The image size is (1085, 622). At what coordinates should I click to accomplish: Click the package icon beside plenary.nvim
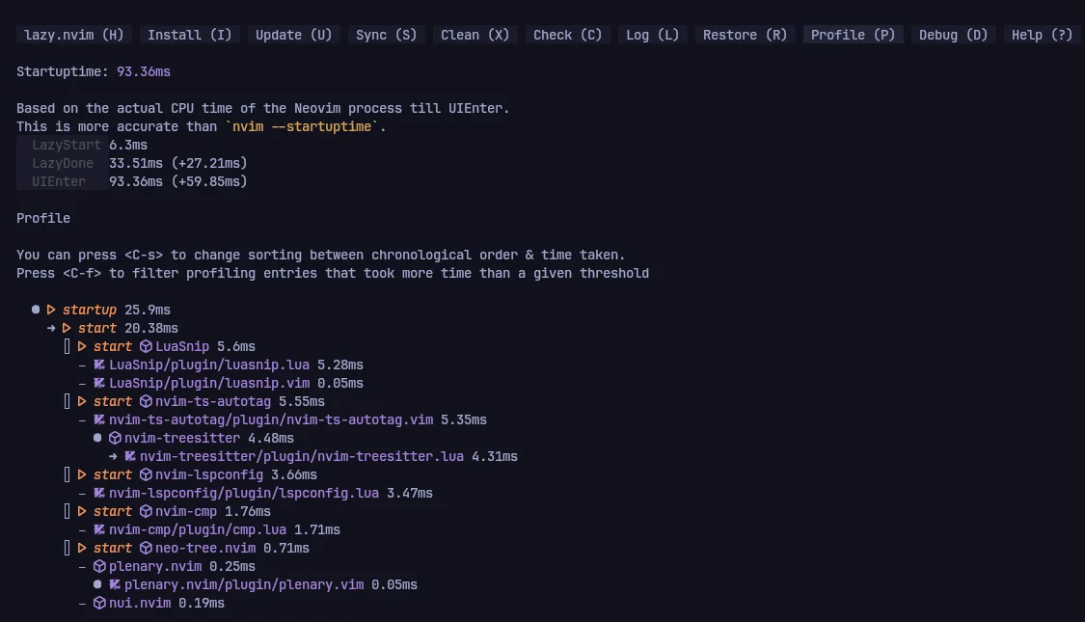99,566
